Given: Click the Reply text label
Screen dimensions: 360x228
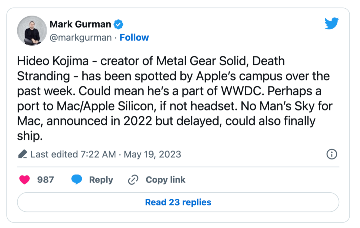Looking at the screenshot, I should tap(101, 180).
